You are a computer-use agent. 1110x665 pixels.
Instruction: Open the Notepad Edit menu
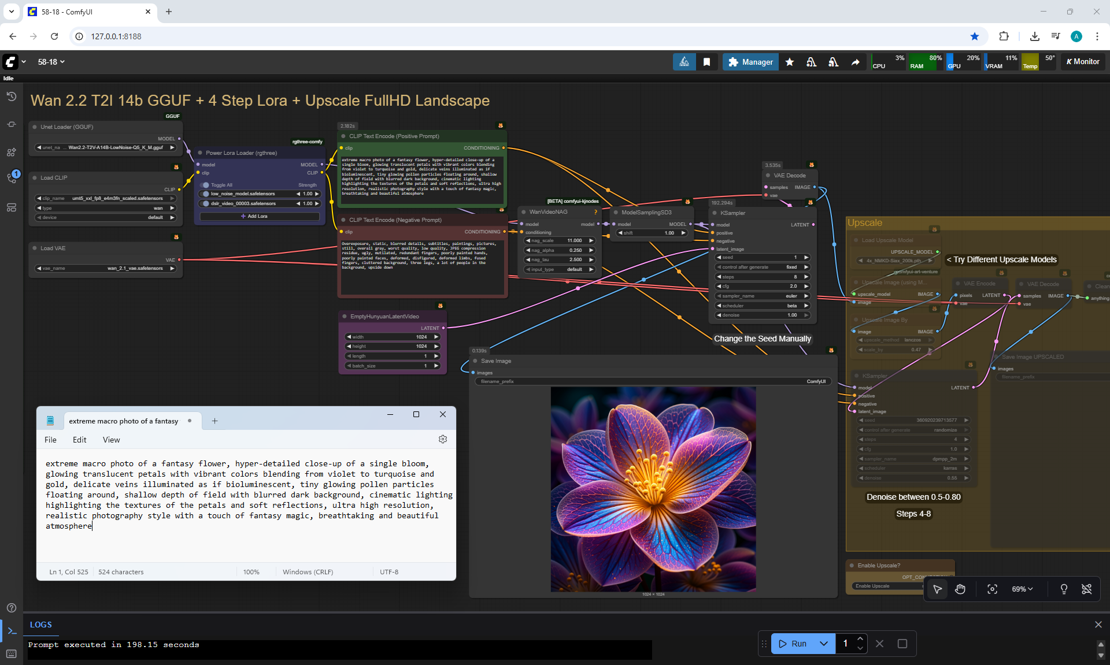click(x=79, y=440)
